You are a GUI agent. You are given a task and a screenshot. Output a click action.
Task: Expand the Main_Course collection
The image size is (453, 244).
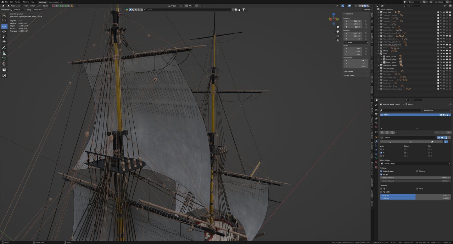(x=382, y=57)
